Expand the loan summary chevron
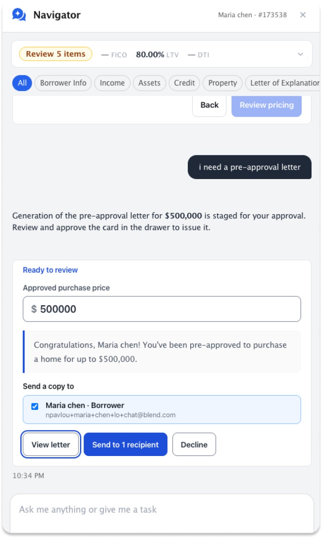 coord(300,54)
